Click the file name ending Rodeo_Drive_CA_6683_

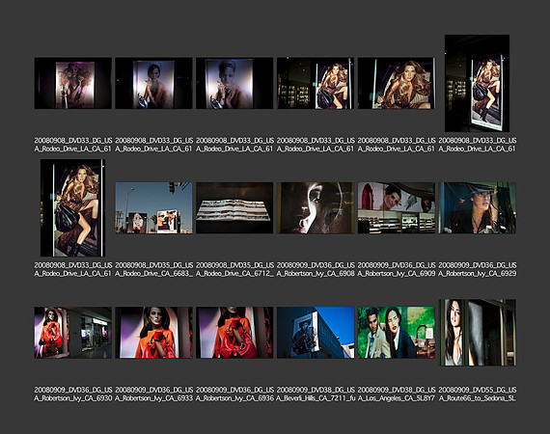[154, 269]
